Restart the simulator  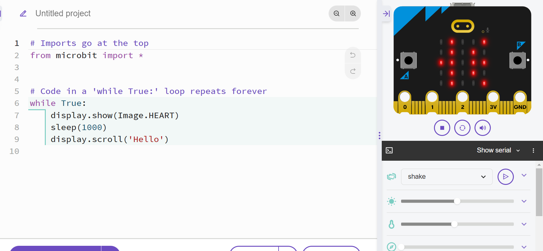(462, 128)
